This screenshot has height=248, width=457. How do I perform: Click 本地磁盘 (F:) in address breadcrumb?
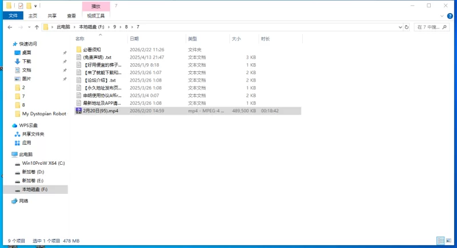pos(91,27)
